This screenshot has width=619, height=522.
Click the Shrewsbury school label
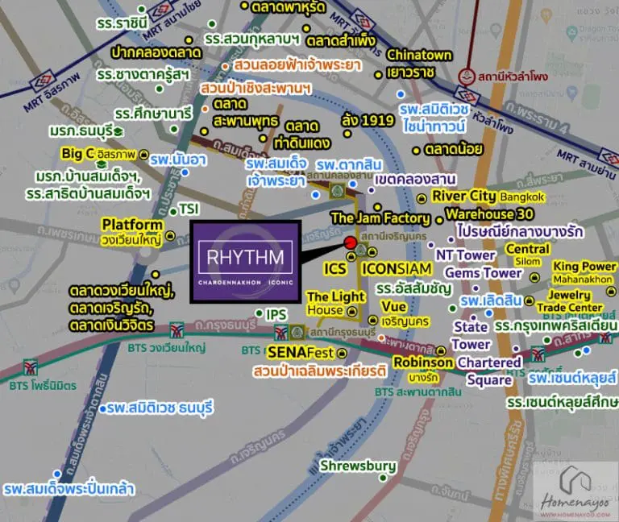[358, 466]
